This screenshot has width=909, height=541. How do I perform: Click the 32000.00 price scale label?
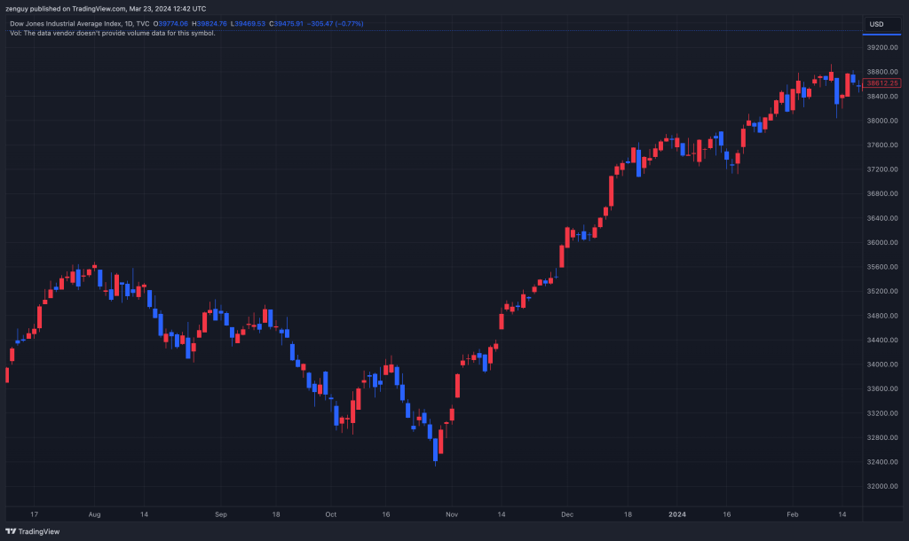[882, 487]
